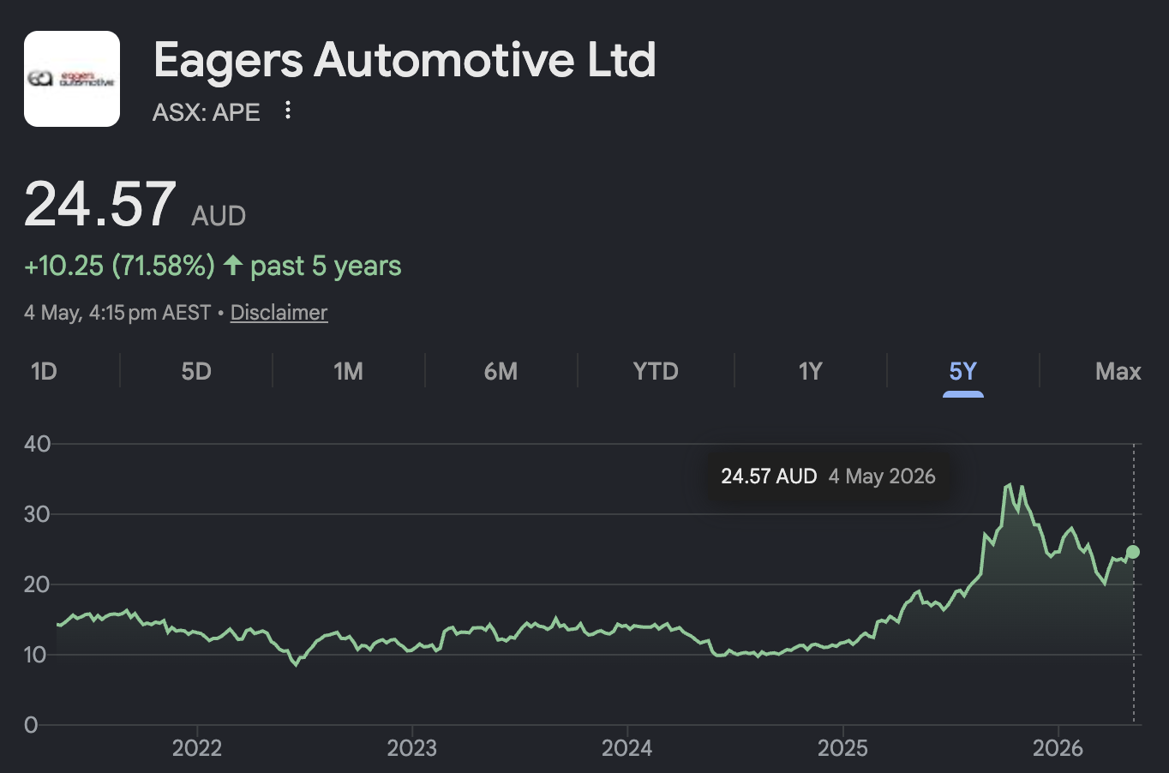Screen dimensions: 1169x773
Task: Switch to the 6M chart range
Action: coord(501,371)
